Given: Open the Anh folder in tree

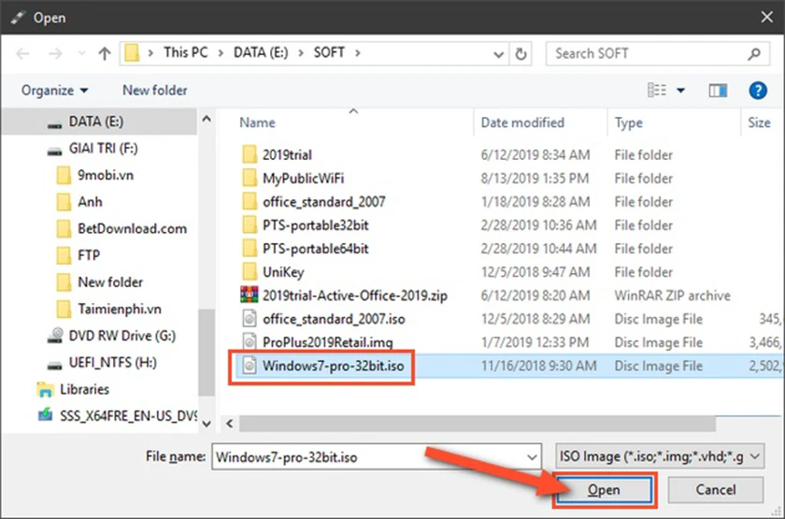Looking at the screenshot, I should pyautogui.click(x=90, y=202).
